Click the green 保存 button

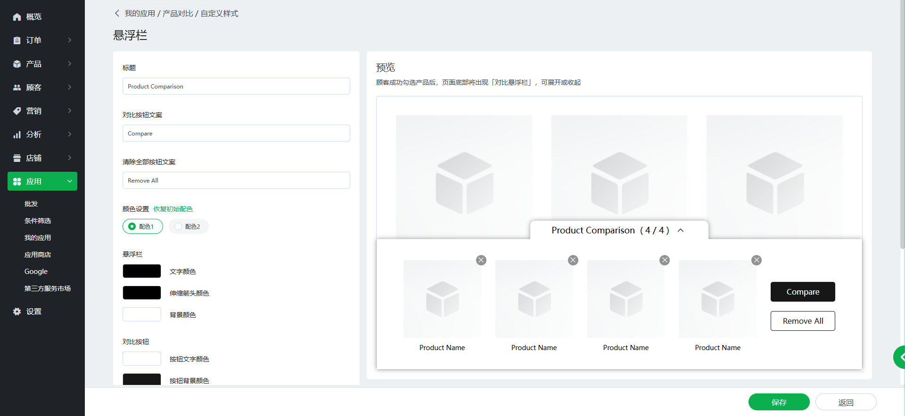(x=779, y=402)
